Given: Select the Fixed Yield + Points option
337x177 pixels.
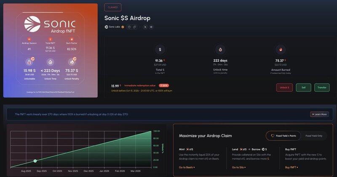Looking at the screenshot, I should 283,136.
